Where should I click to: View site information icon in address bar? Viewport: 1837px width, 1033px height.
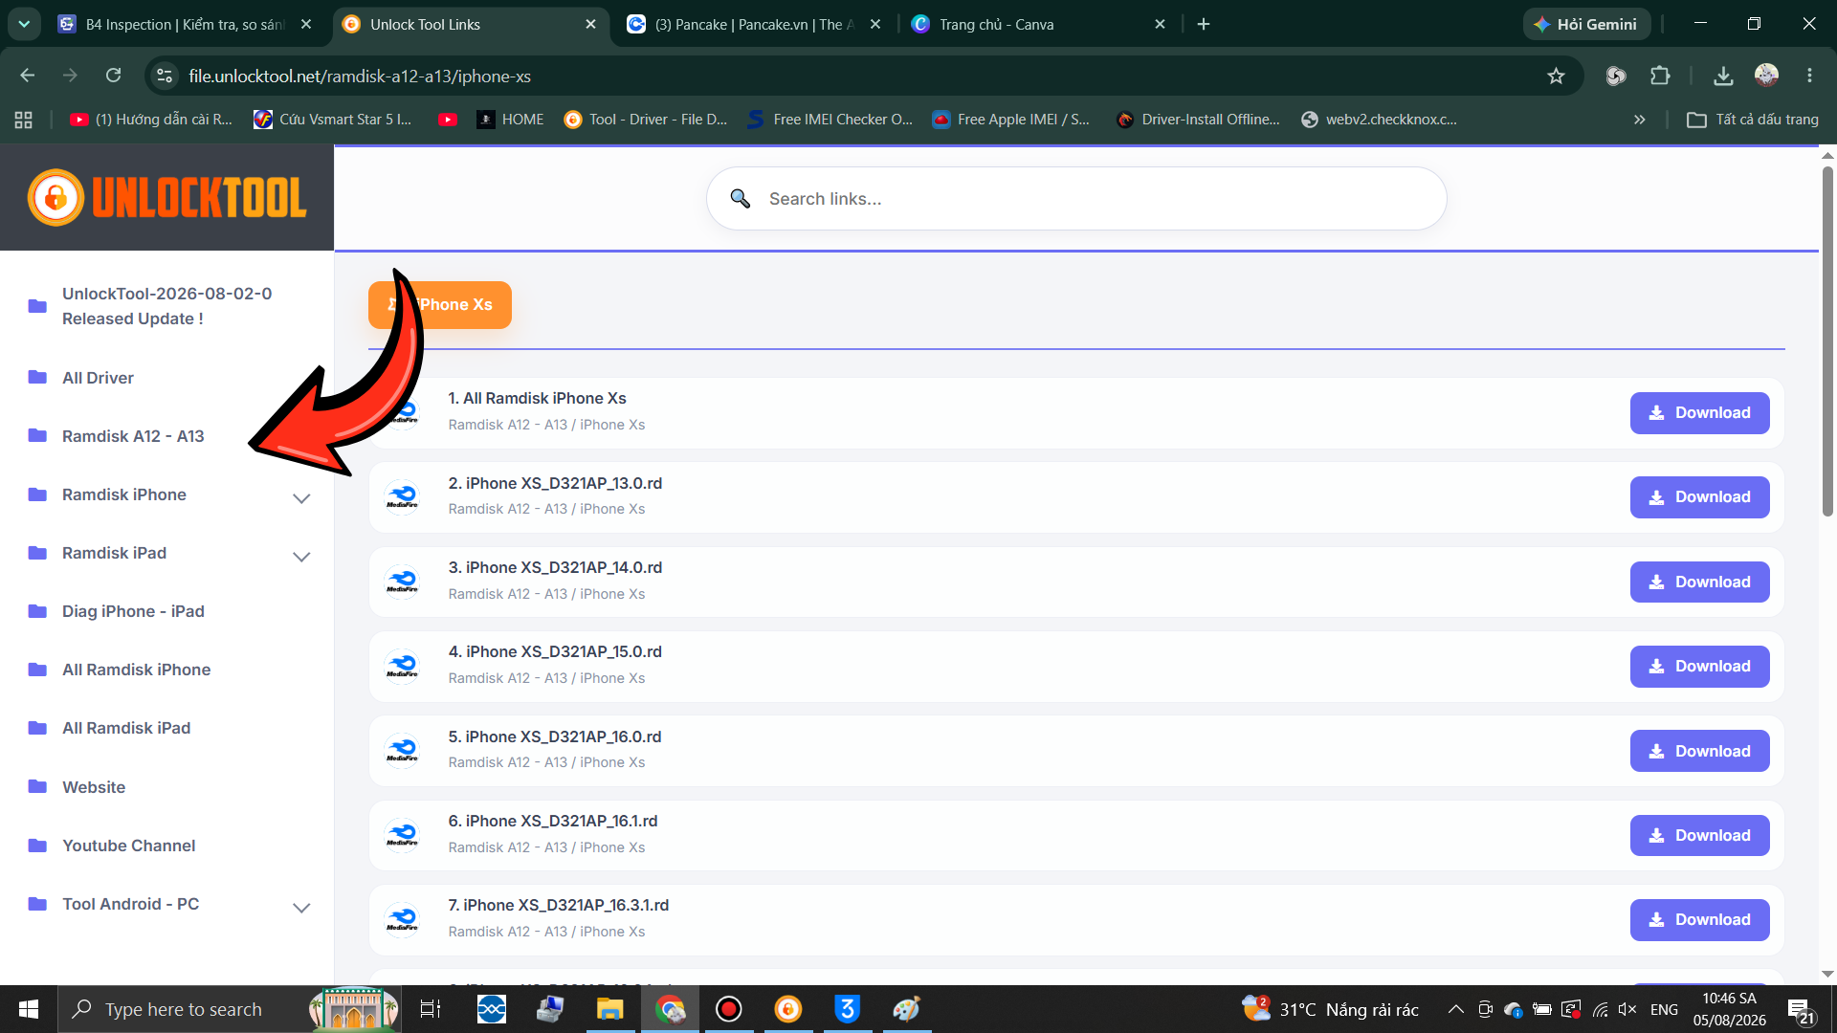pos(165,76)
